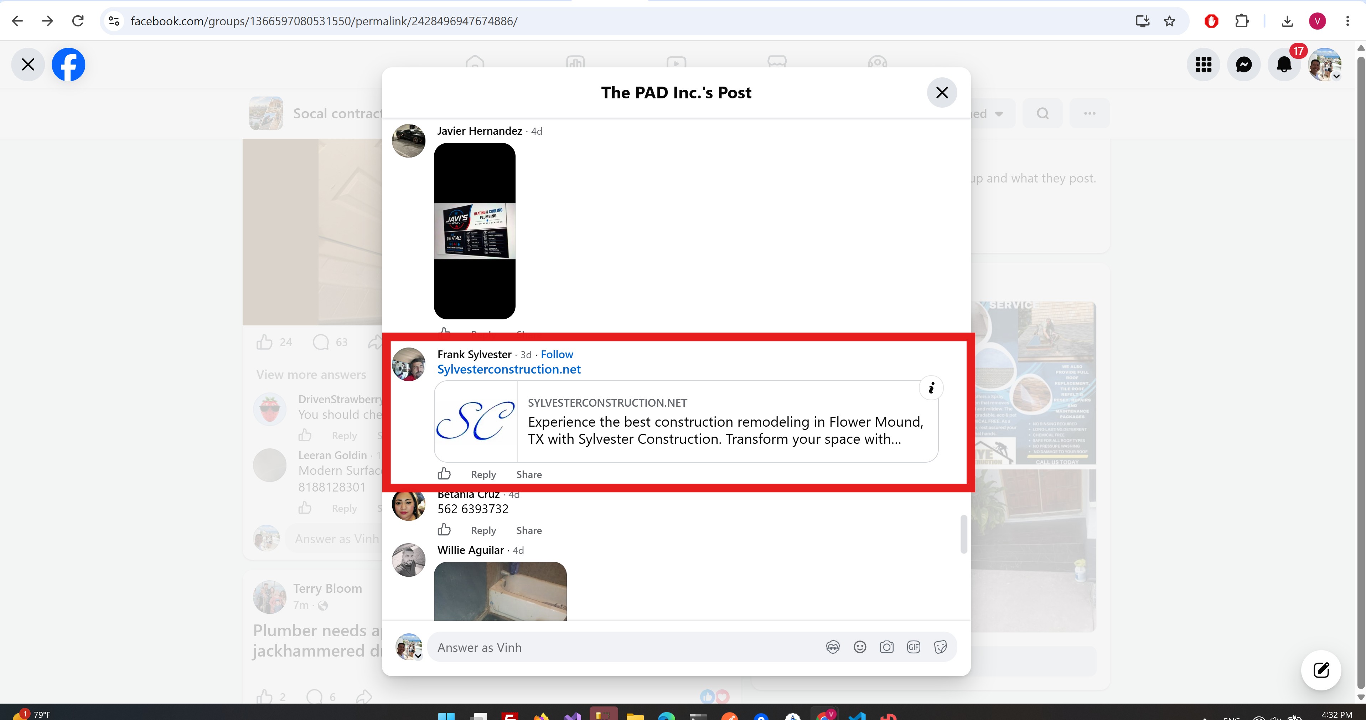Install the Facebook app from address bar
This screenshot has height=720, width=1366.
tap(1142, 21)
